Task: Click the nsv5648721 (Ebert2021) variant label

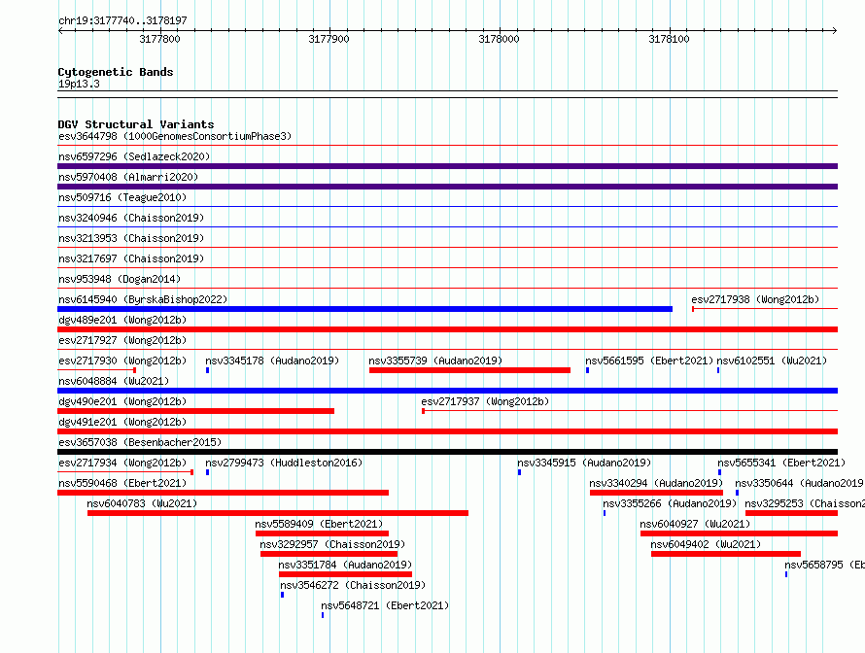Action: (385, 605)
